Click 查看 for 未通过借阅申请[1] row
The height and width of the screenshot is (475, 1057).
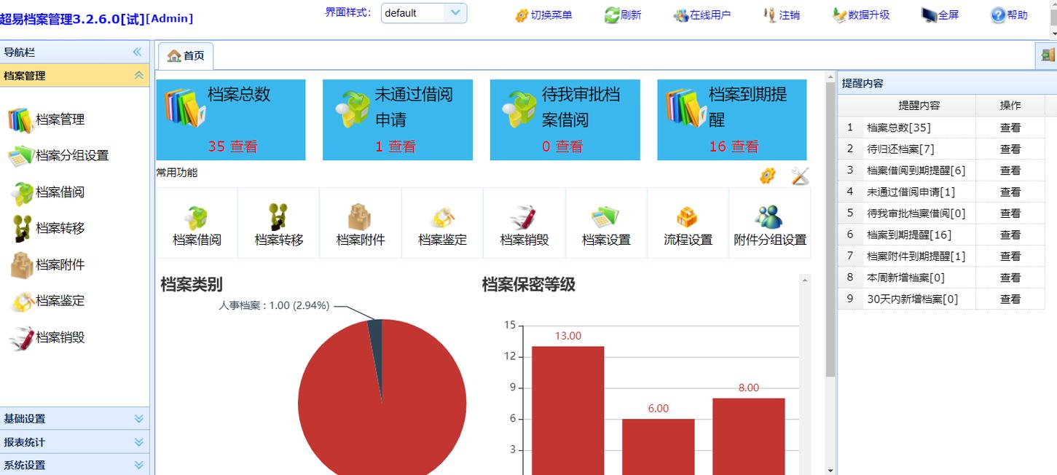[1010, 192]
